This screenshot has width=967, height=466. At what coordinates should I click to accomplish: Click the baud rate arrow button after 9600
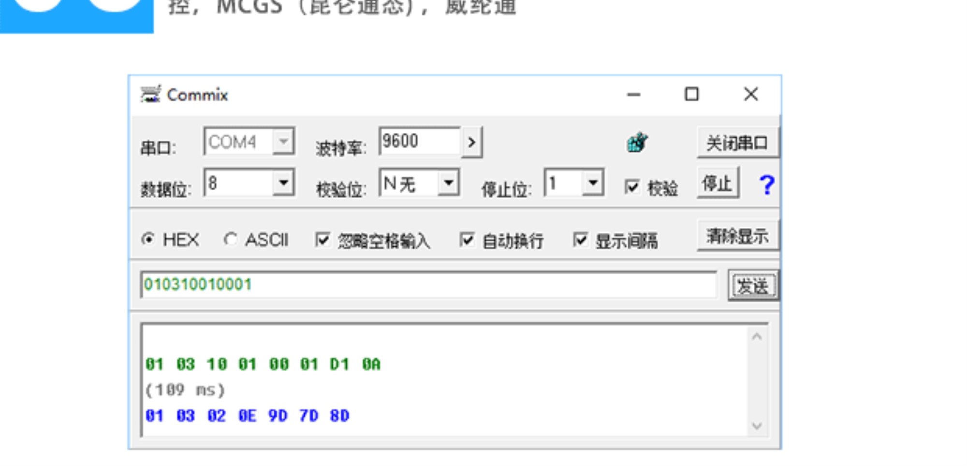tap(472, 142)
